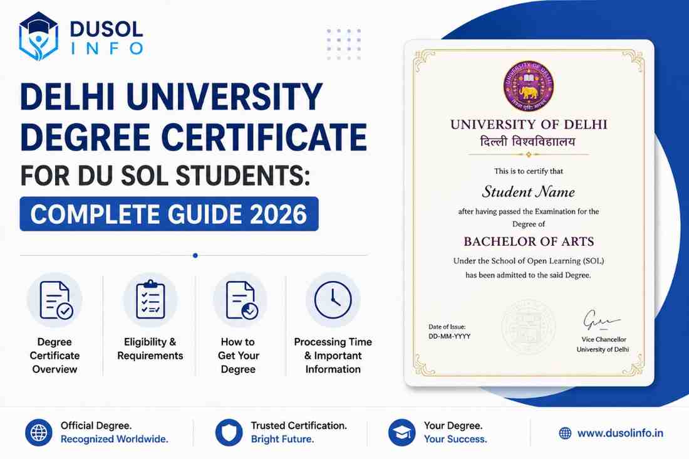Click the Trusted Certification. text
The image size is (689, 459).
tap(299, 426)
